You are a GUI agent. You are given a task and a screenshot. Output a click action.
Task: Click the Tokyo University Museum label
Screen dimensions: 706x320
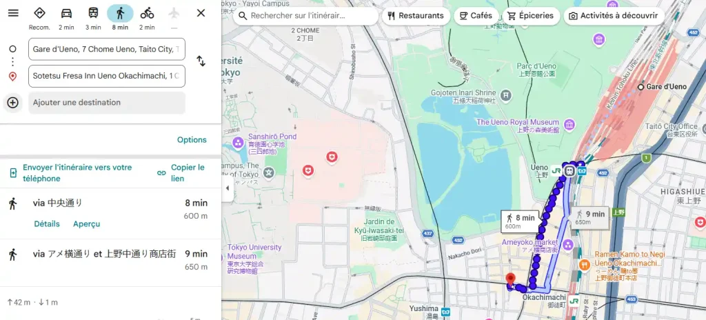(254, 259)
